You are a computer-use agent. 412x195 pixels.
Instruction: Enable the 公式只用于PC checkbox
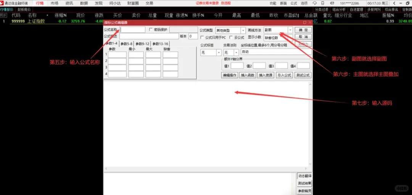coord(202,38)
